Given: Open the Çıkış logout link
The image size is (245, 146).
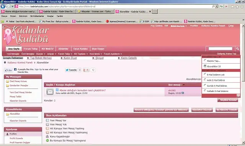Looking at the screenshot, I should 231,26.
